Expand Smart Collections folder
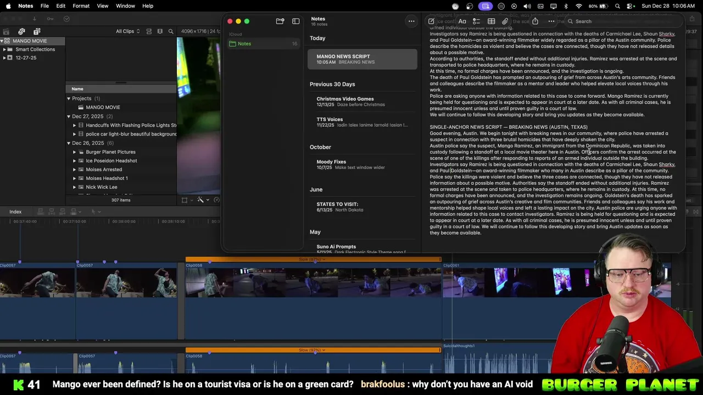The height and width of the screenshot is (395, 703). (x=4, y=49)
